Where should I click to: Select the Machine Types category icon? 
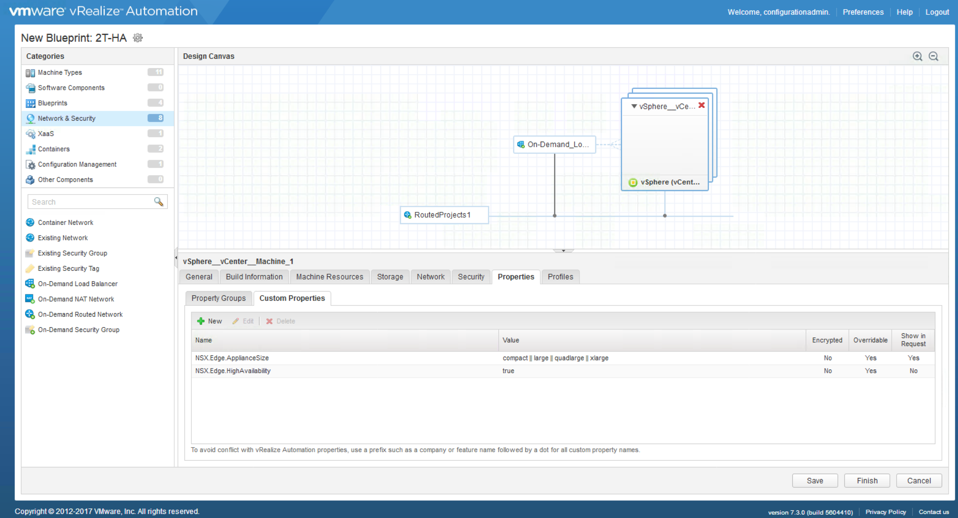coord(30,73)
